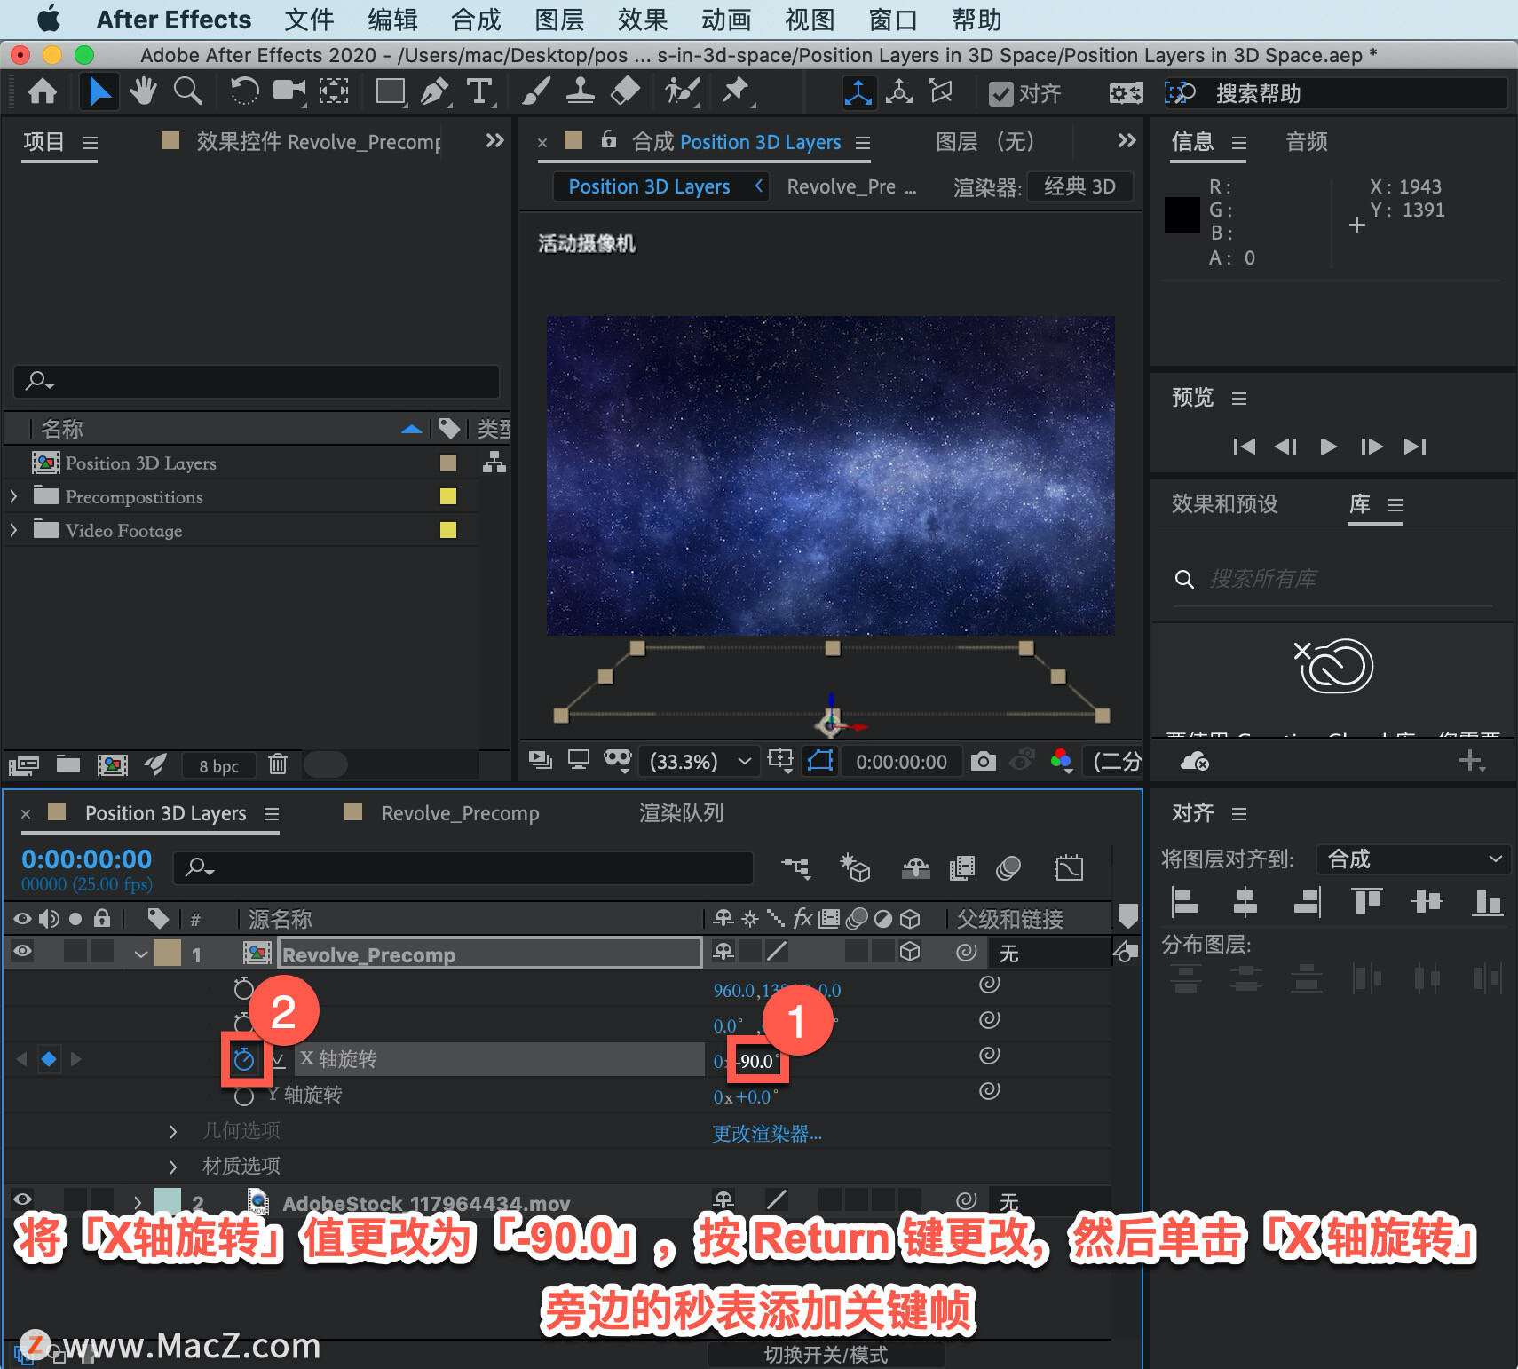The width and height of the screenshot is (1518, 1369).
Task: Click yellow label swatch for Video Footage
Action: [x=448, y=530]
